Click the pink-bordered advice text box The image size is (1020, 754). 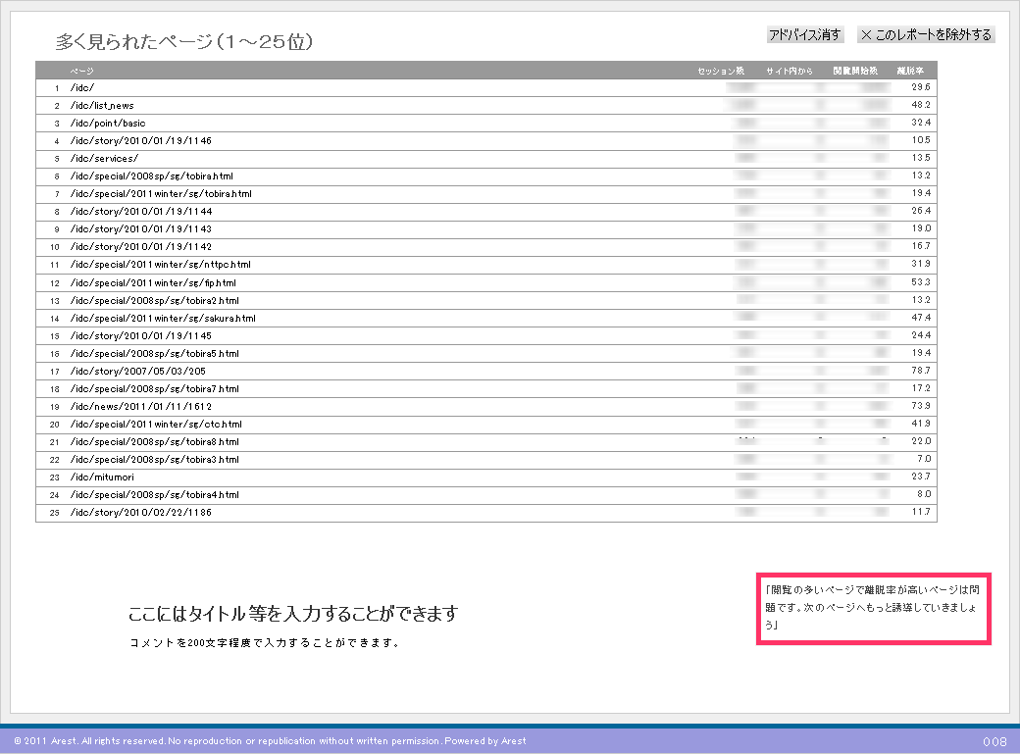click(874, 608)
